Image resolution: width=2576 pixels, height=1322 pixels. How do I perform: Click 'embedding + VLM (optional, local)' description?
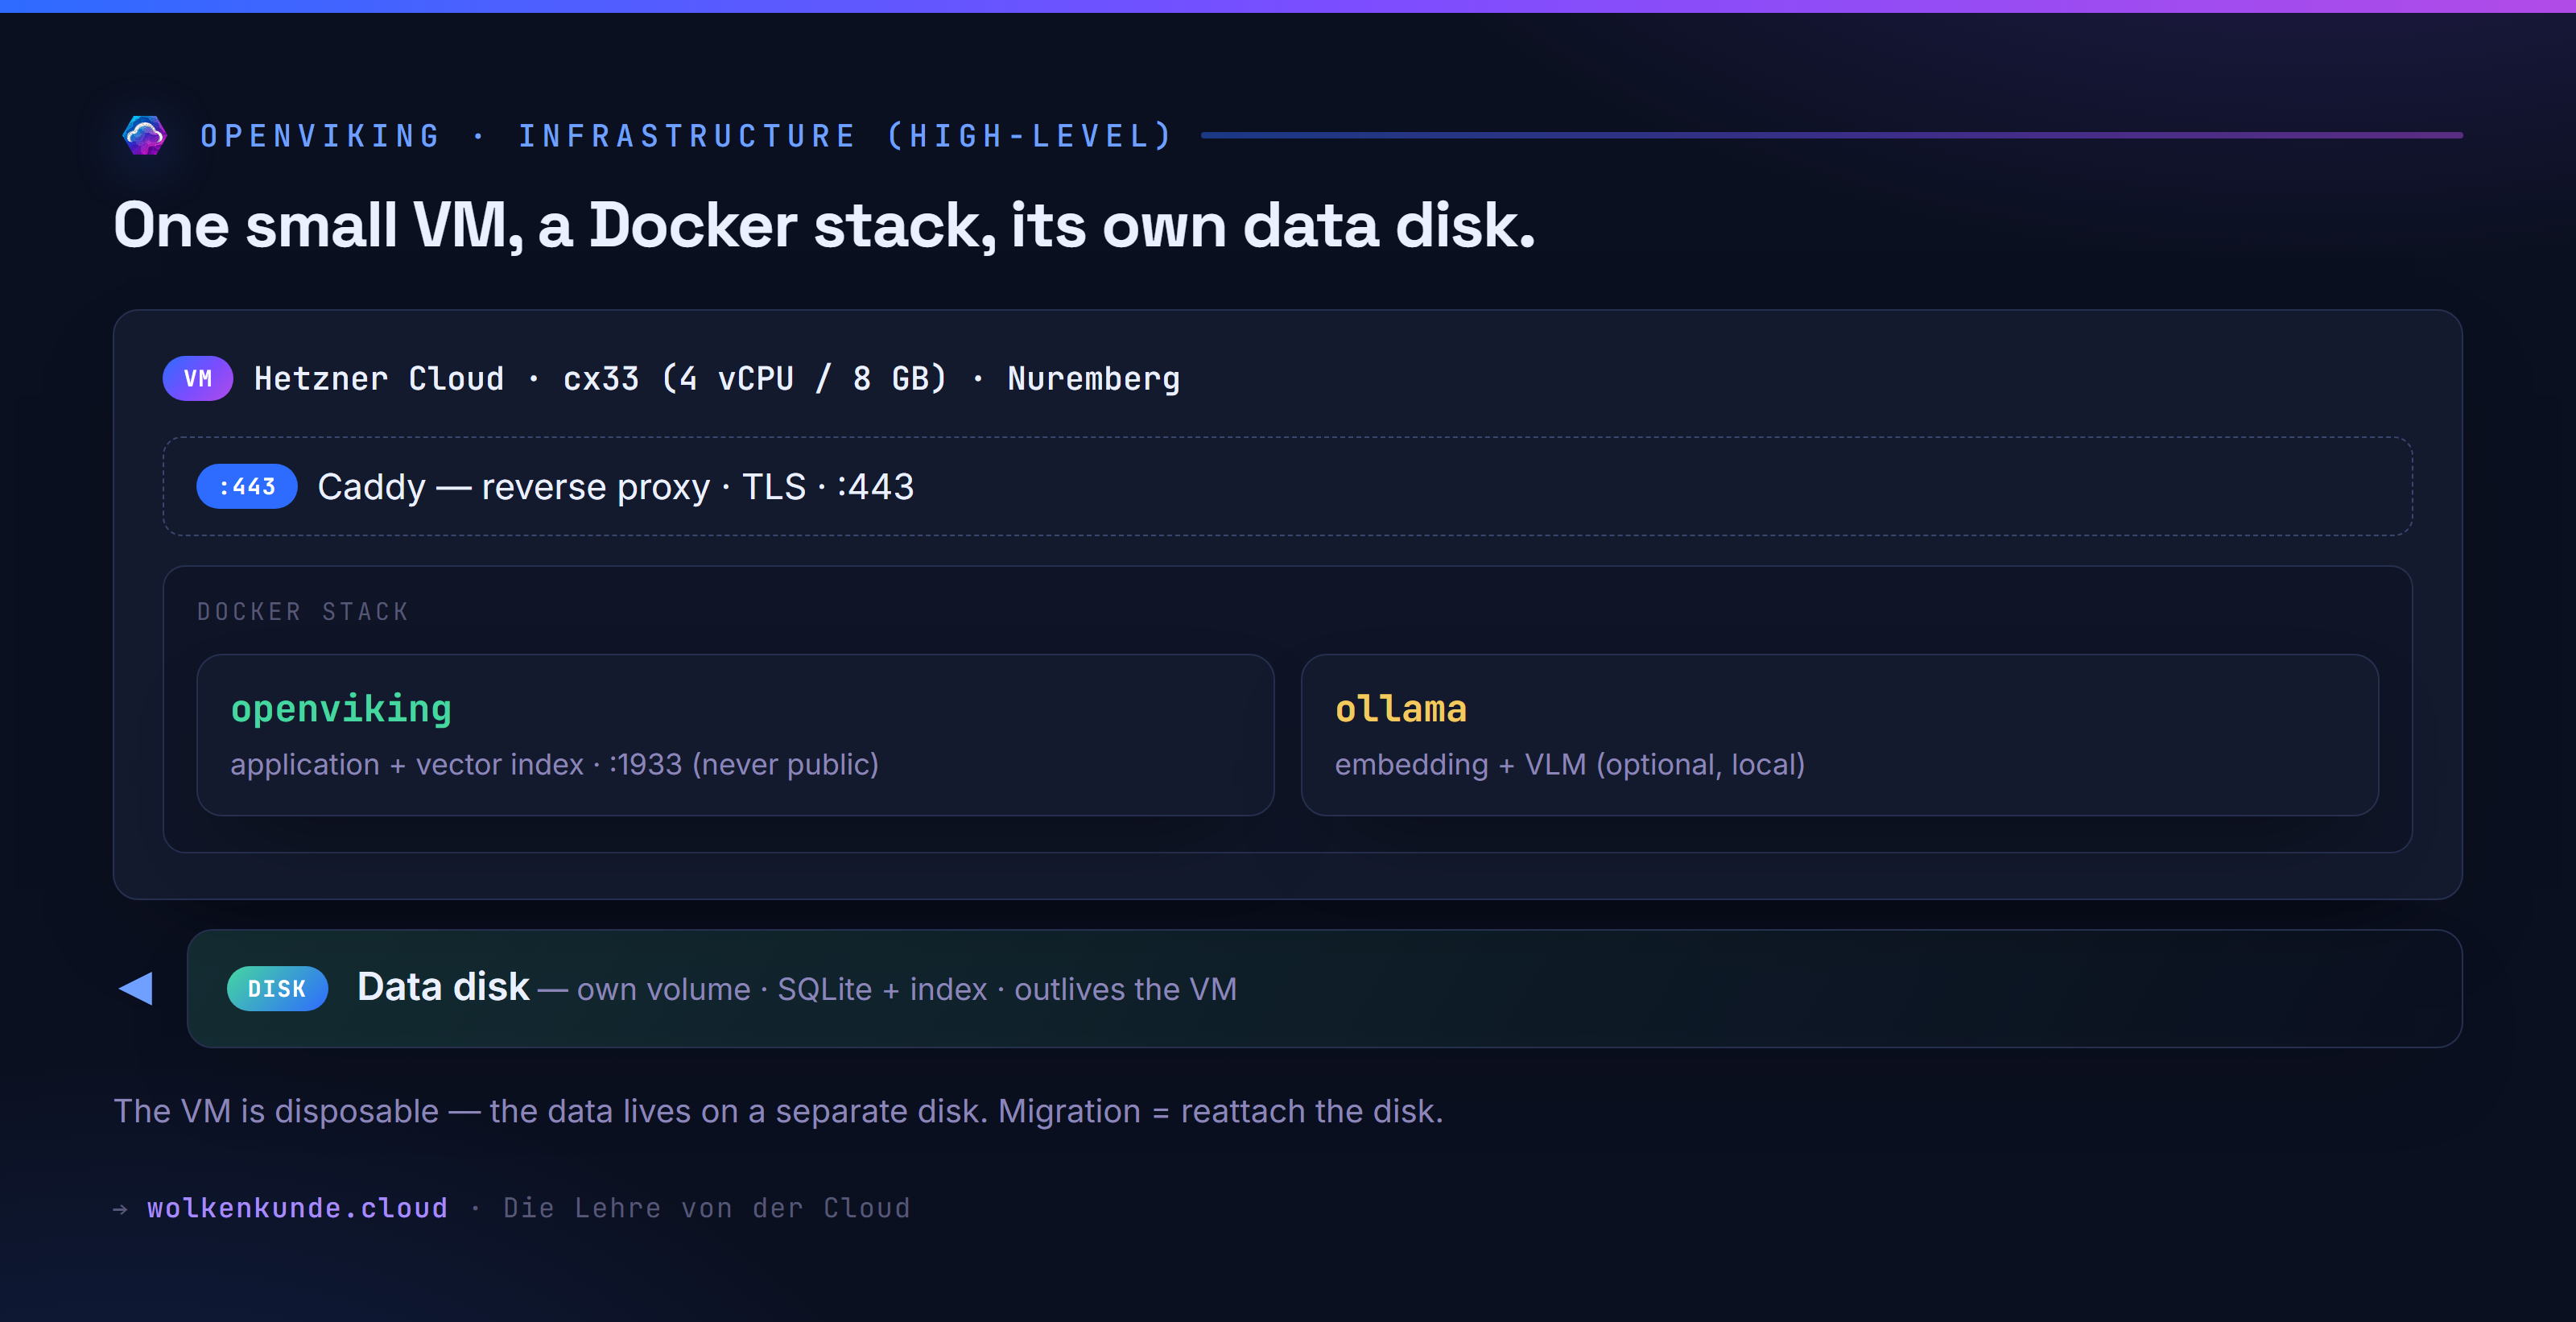[x=1569, y=765]
